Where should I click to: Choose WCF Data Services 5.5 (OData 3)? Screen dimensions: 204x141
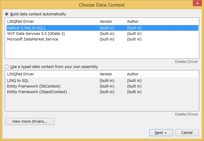[36, 34]
